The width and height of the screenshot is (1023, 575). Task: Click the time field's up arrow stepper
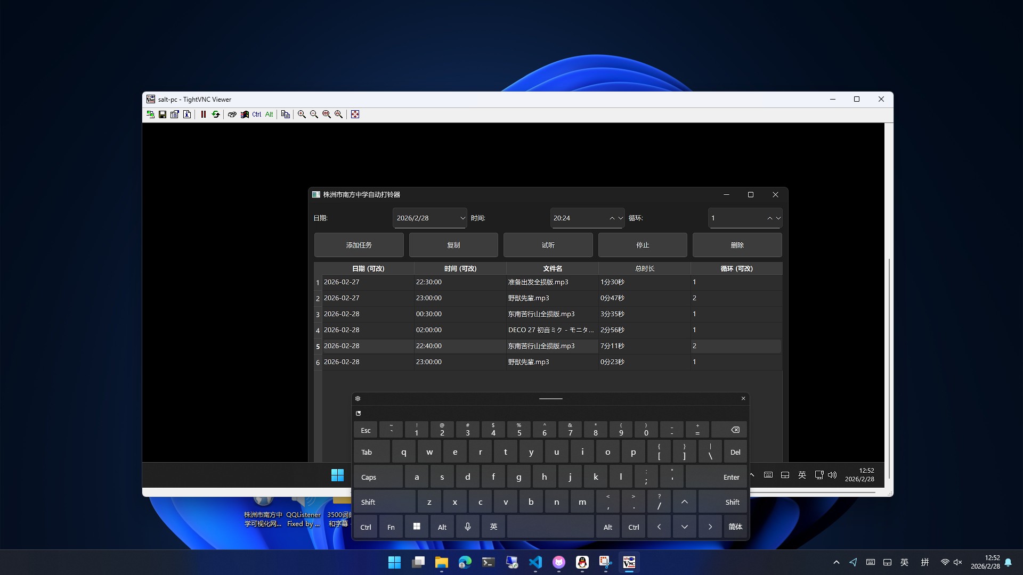click(612, 218)
